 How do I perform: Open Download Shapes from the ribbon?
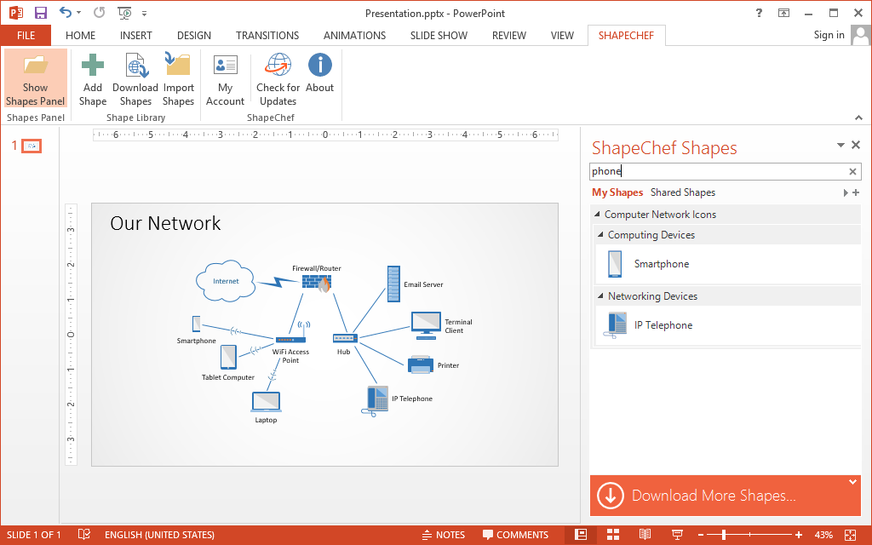[135, 79]
